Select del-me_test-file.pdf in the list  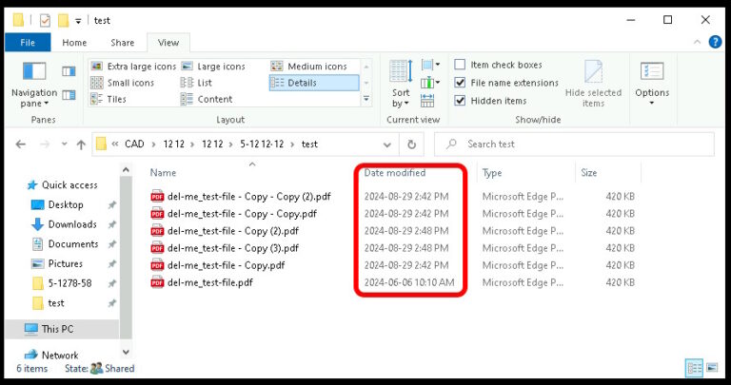click(209, 282)
